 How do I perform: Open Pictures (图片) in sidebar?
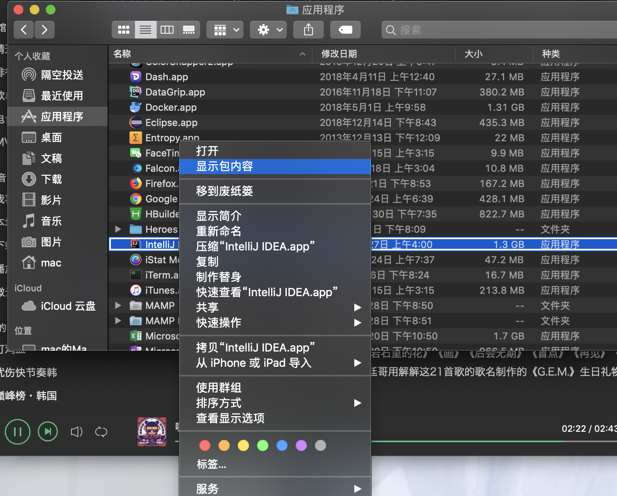coord(57,242)
